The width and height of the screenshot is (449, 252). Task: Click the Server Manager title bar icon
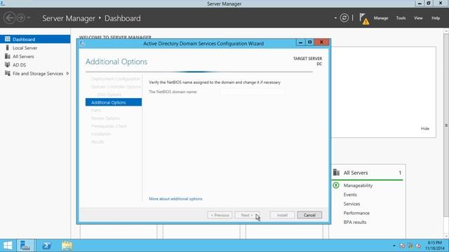coord(3,3)
